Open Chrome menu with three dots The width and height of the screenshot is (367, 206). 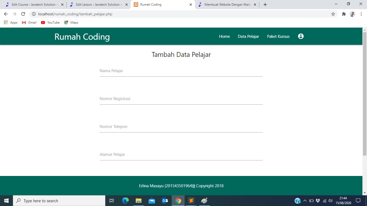[361, 14]
